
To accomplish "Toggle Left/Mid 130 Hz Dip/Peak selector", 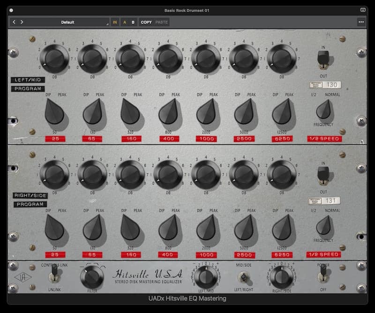I will point(93,112).
